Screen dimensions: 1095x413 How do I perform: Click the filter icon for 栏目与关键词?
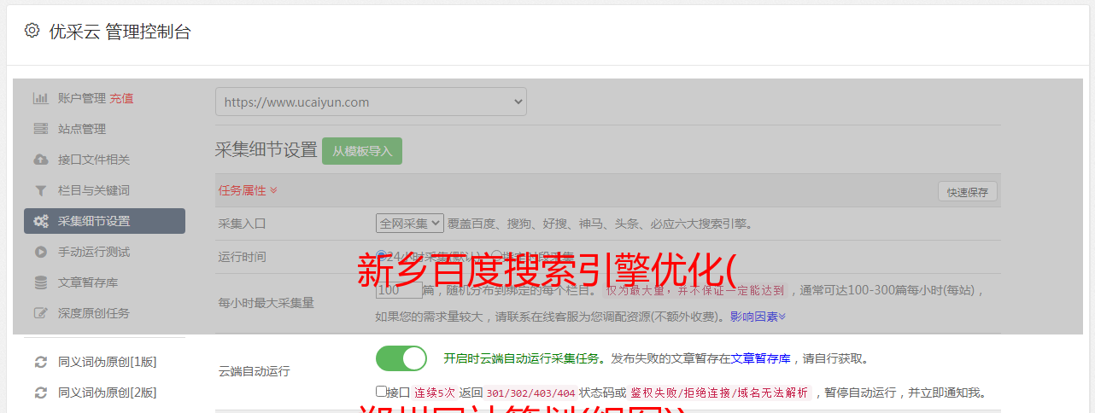click(x=40, y=190)
